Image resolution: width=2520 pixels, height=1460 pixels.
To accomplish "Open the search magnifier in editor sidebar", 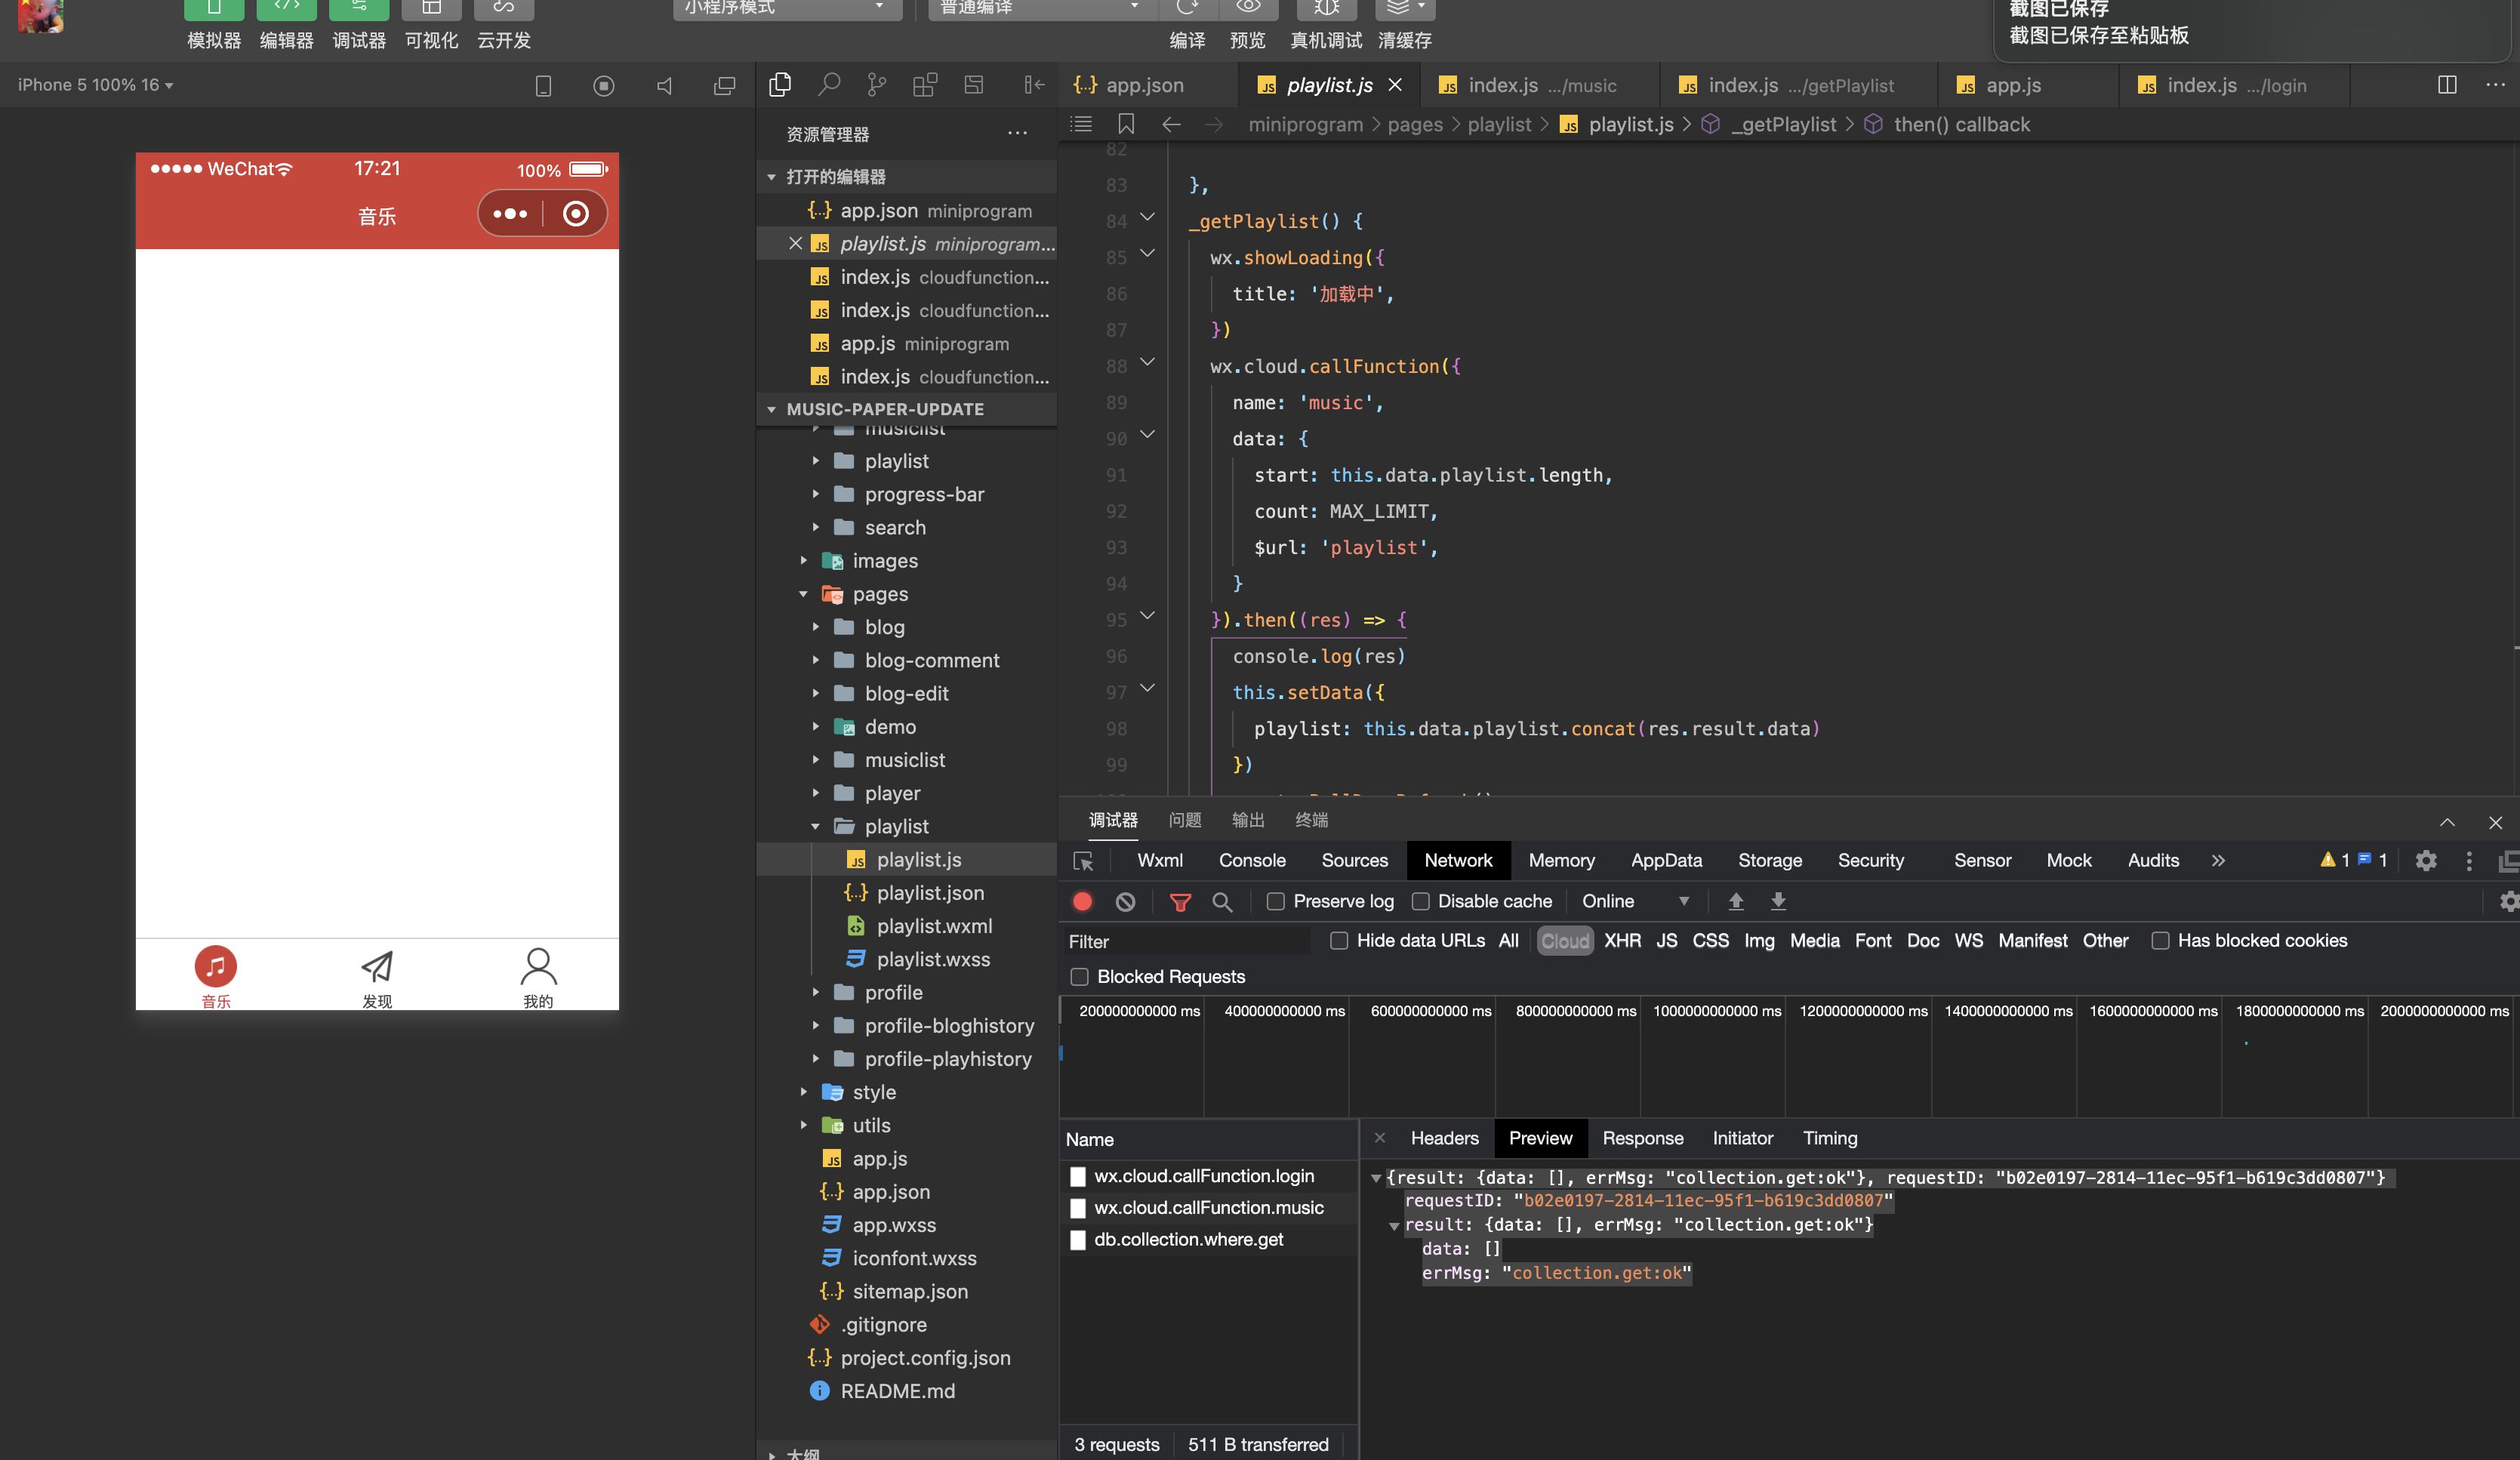I will click(828, 85).
